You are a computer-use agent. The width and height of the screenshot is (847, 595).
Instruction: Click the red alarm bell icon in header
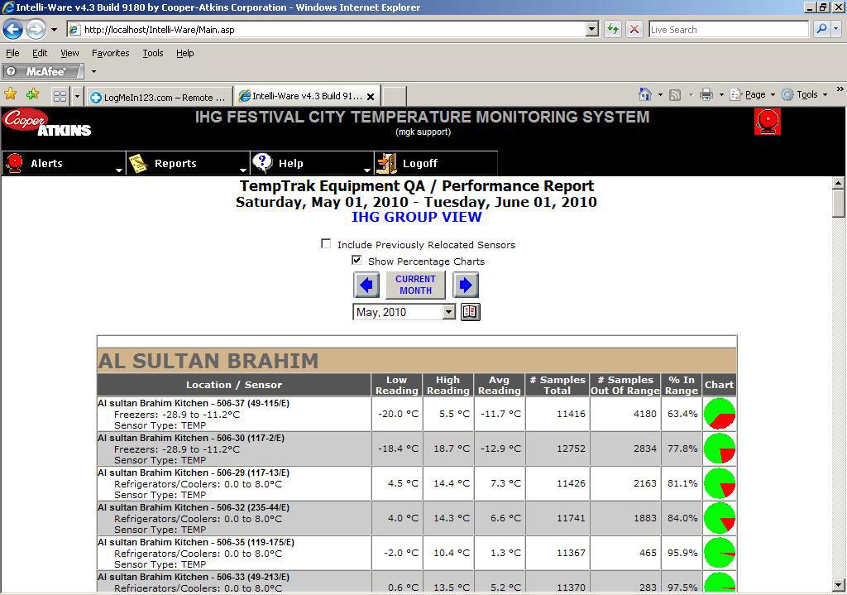[768, 122]
